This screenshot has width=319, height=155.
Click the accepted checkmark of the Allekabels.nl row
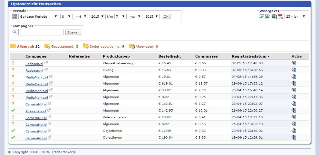pos(13,110)
